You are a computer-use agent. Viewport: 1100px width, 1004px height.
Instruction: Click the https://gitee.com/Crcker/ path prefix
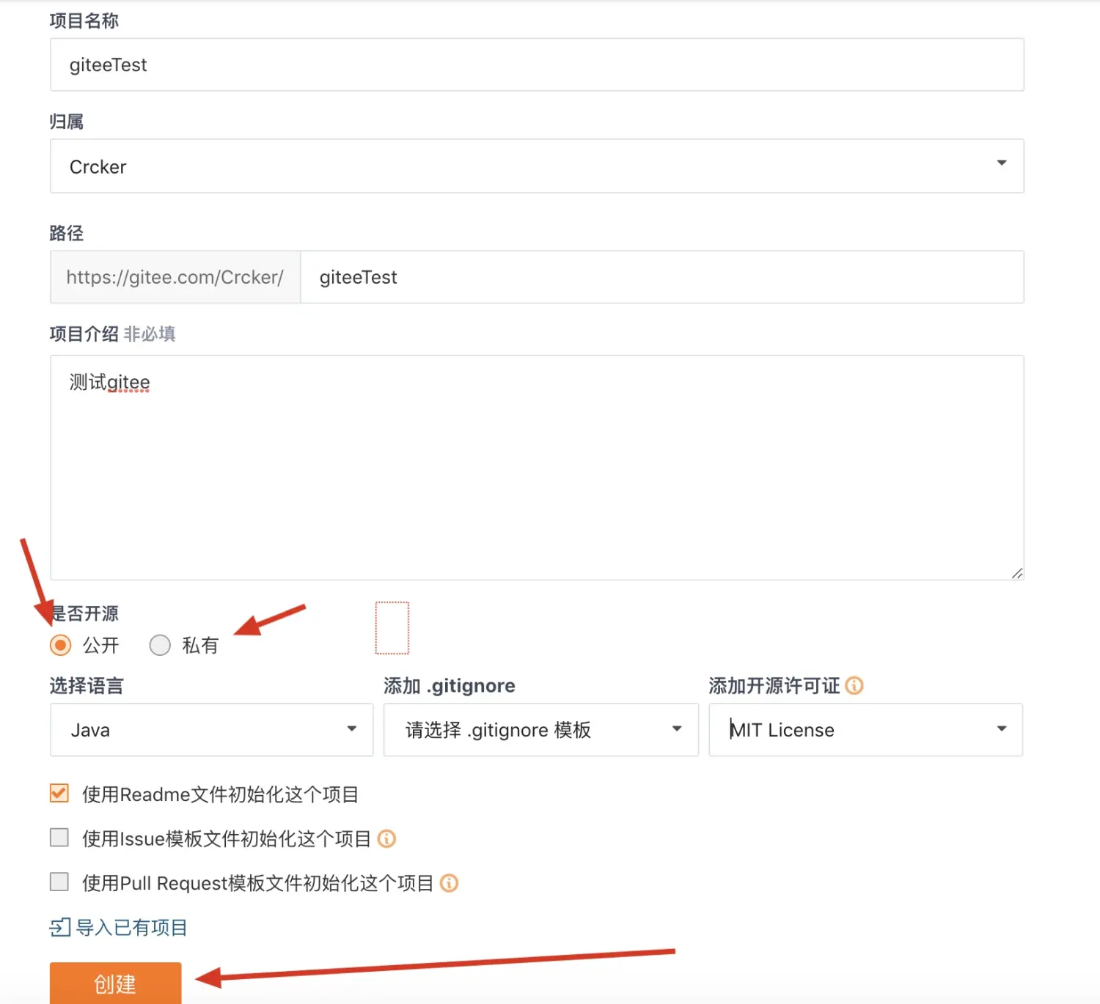175,277
